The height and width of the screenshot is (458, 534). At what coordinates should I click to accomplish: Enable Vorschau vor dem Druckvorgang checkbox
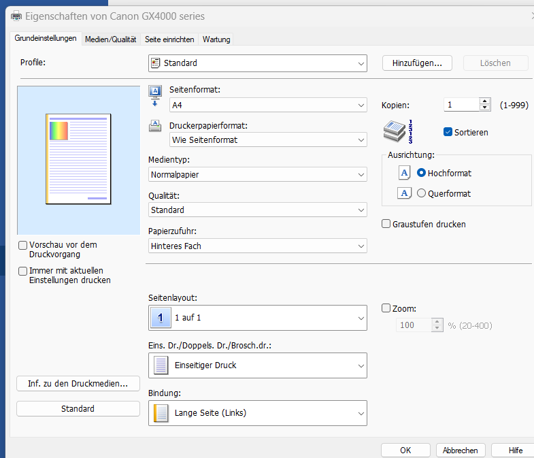tap(23, 245)
